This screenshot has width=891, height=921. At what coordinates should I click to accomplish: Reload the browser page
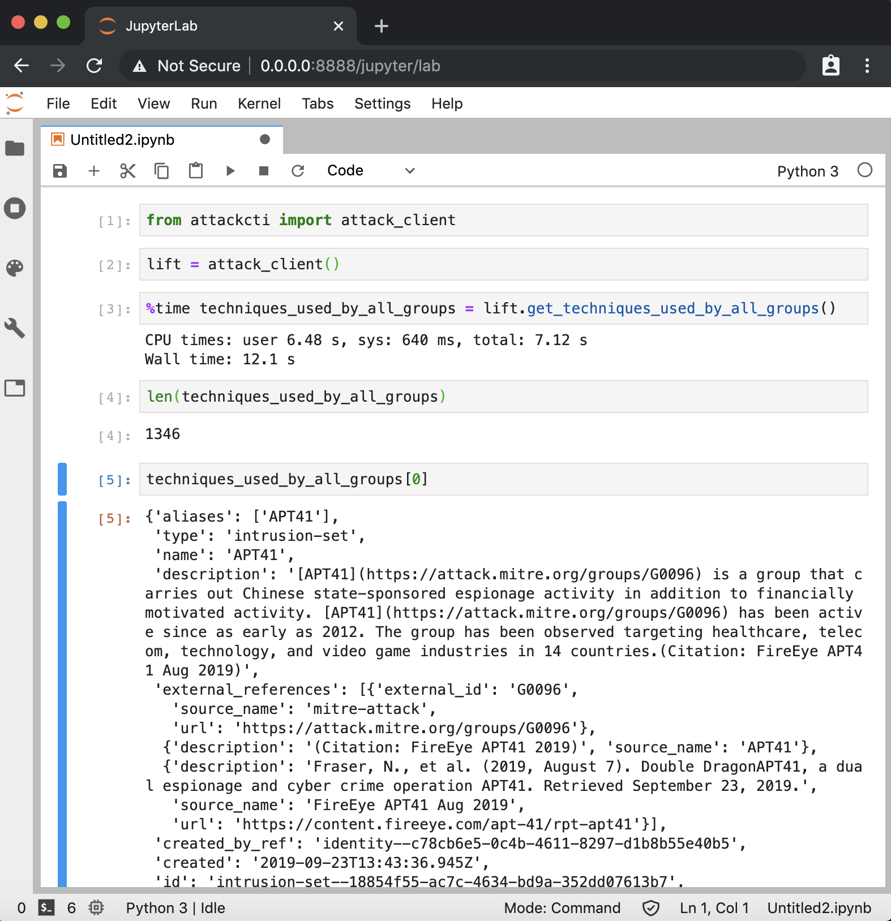point(95,66)
